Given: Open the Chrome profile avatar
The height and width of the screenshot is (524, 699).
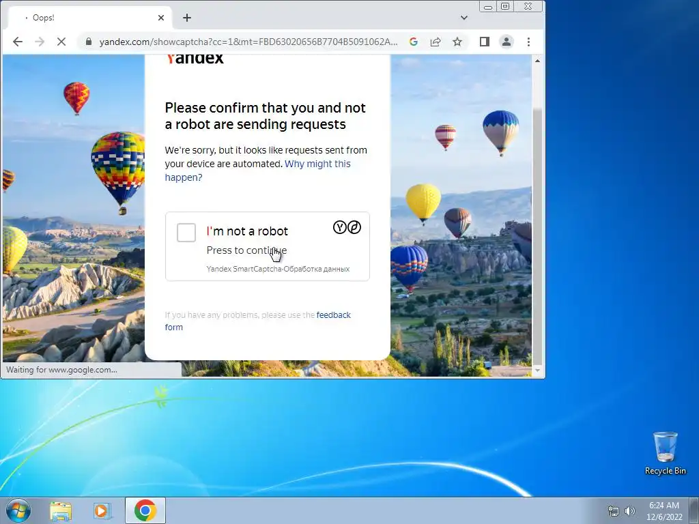Looking at the screenshot, I should [x=507, y=42].
